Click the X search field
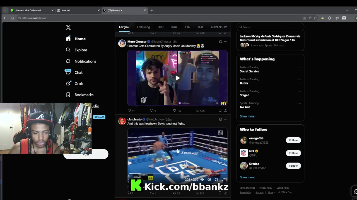This screenshot has height=200, width=357. coord(270,27)
